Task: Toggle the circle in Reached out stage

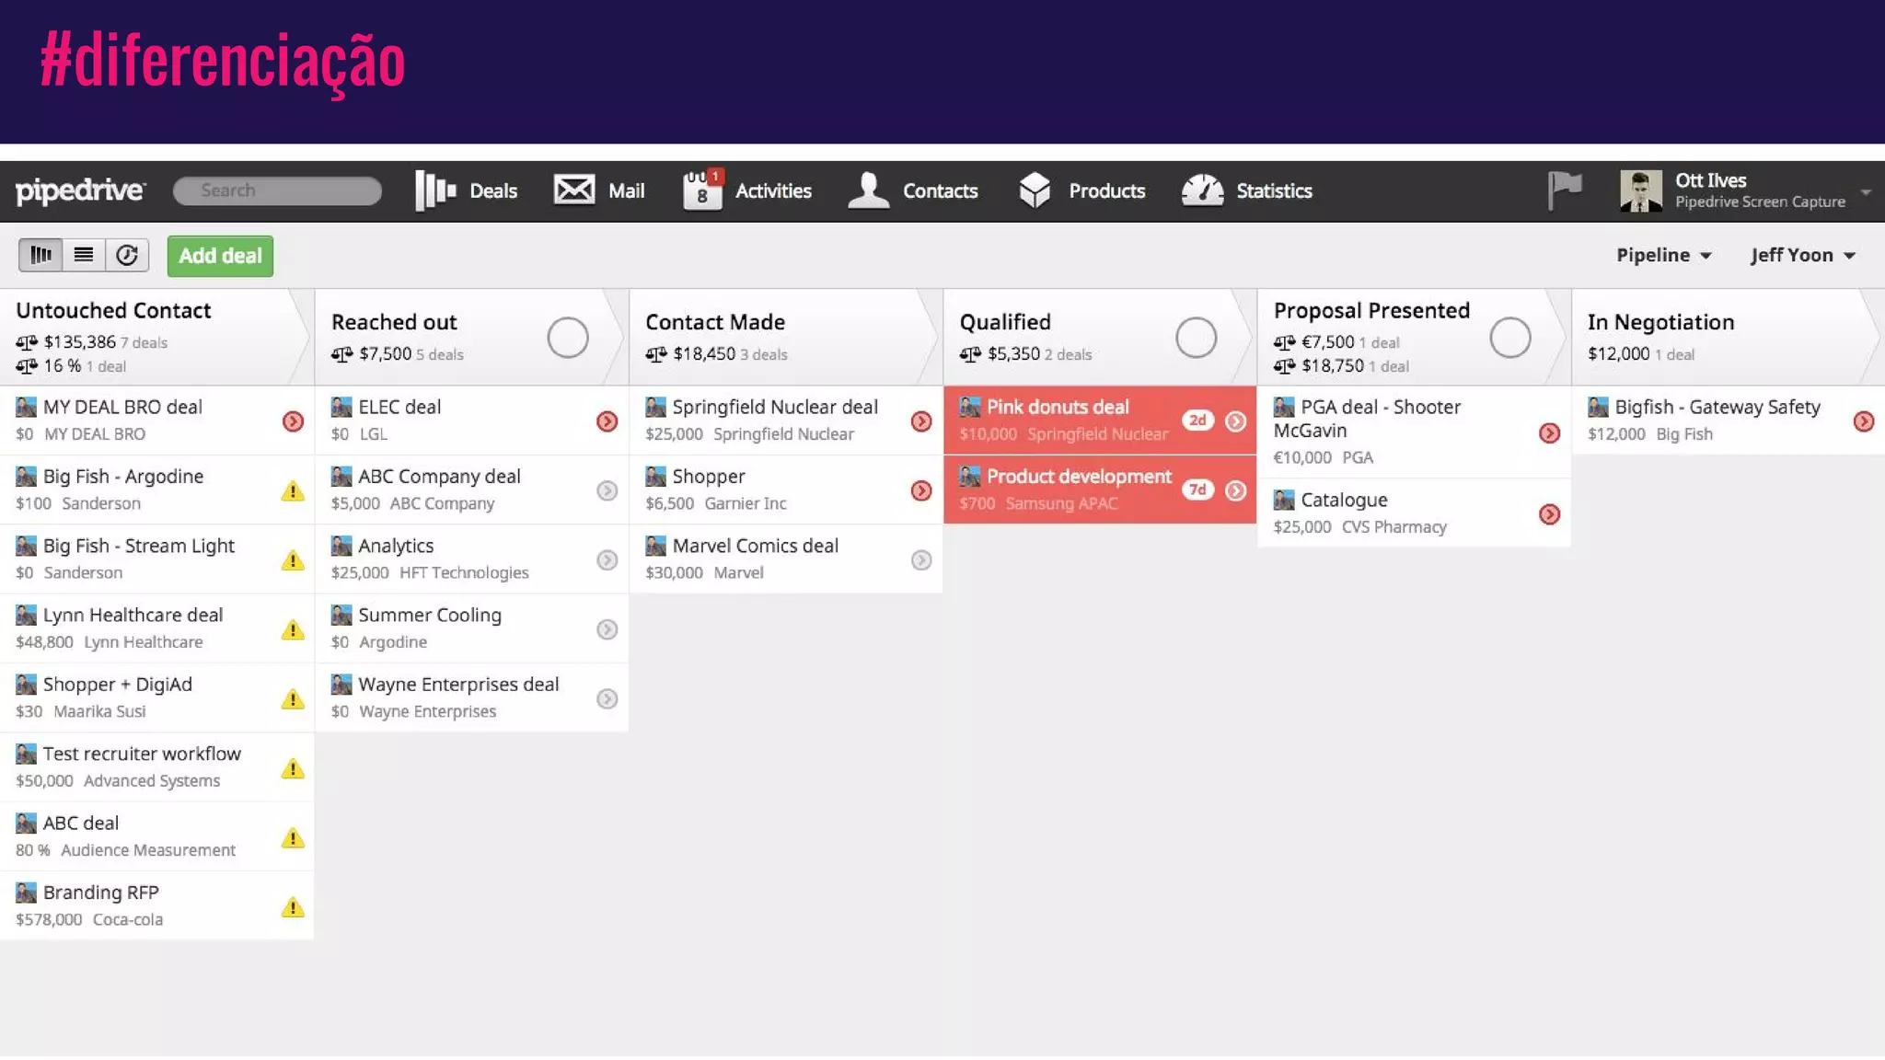Action: pyautogui.click(x=568, y=338)
